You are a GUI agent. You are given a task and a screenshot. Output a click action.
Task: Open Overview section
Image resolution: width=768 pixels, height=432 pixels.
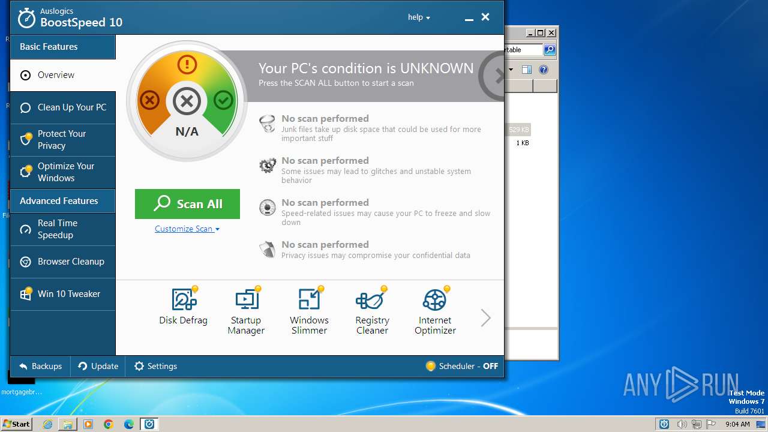point(63,75)
